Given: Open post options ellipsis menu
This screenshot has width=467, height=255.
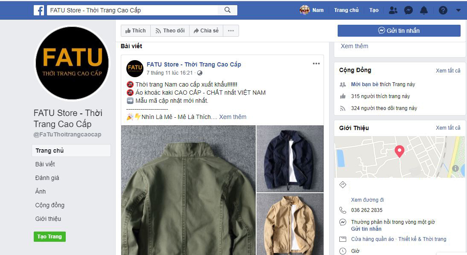Looking at the screenshot, I should coord(316,64).
